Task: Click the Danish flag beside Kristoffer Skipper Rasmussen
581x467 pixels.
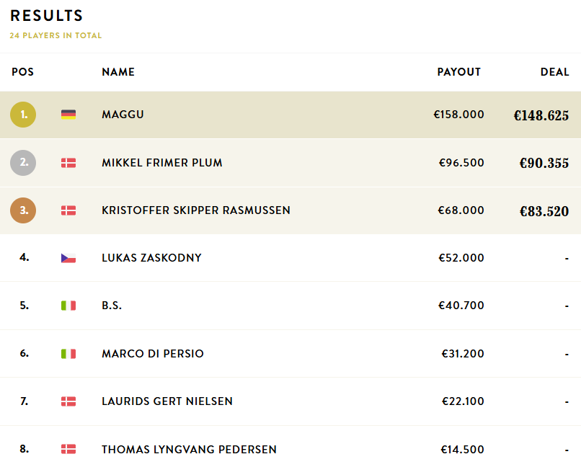Action: [x=68, y=210]
